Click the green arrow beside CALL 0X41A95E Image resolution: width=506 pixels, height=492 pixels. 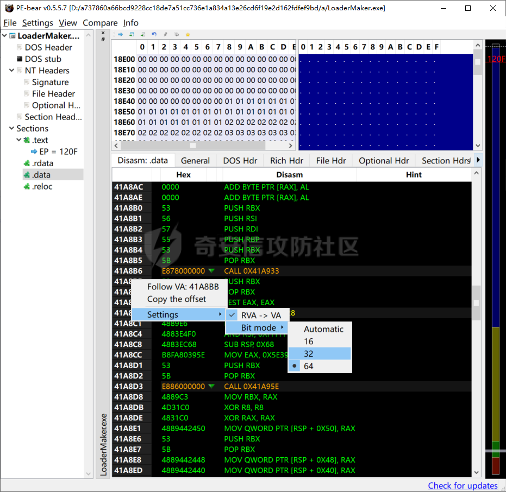click(211, 387)
